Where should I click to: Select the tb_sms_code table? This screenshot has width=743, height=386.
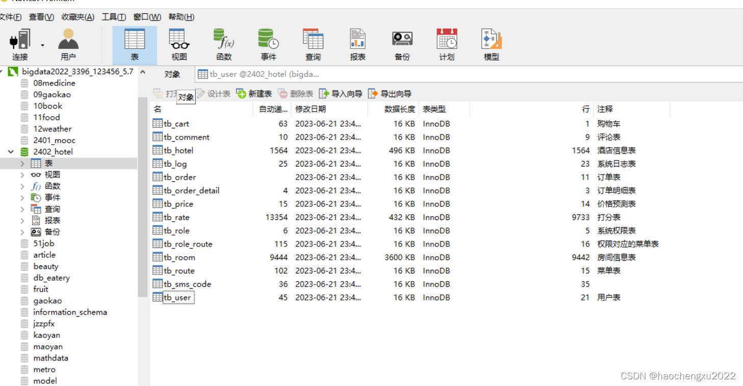187,284
